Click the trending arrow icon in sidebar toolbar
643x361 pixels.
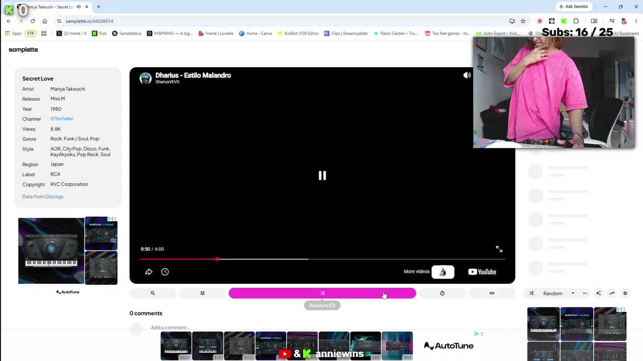612,293
